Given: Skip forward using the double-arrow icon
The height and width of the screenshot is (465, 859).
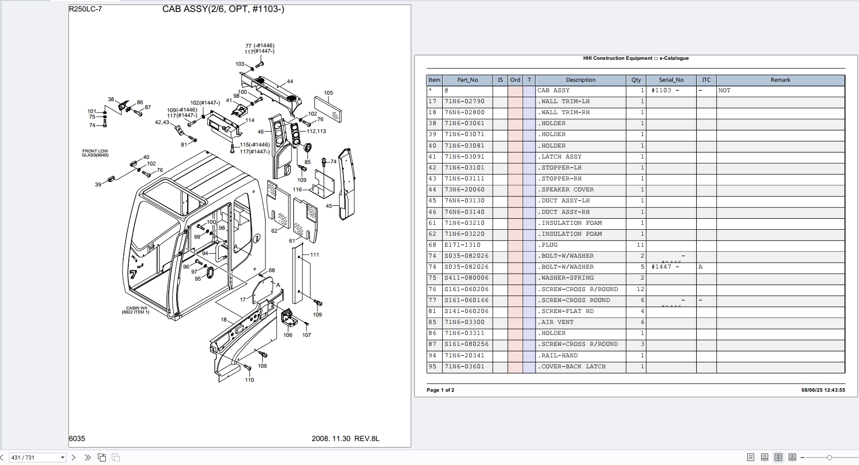Looking at the screenshot, I should (88, 458).
